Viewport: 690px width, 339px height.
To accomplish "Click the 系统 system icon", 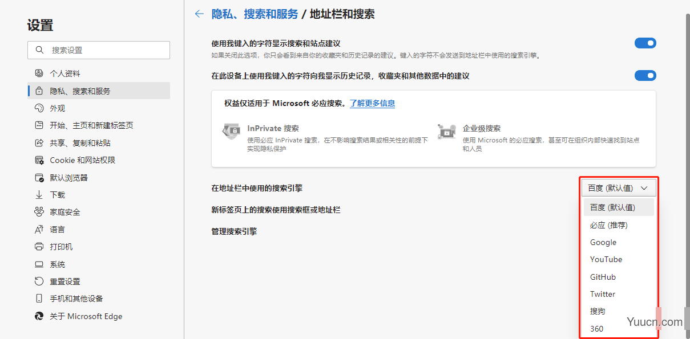I will click(x=39, y=264).
